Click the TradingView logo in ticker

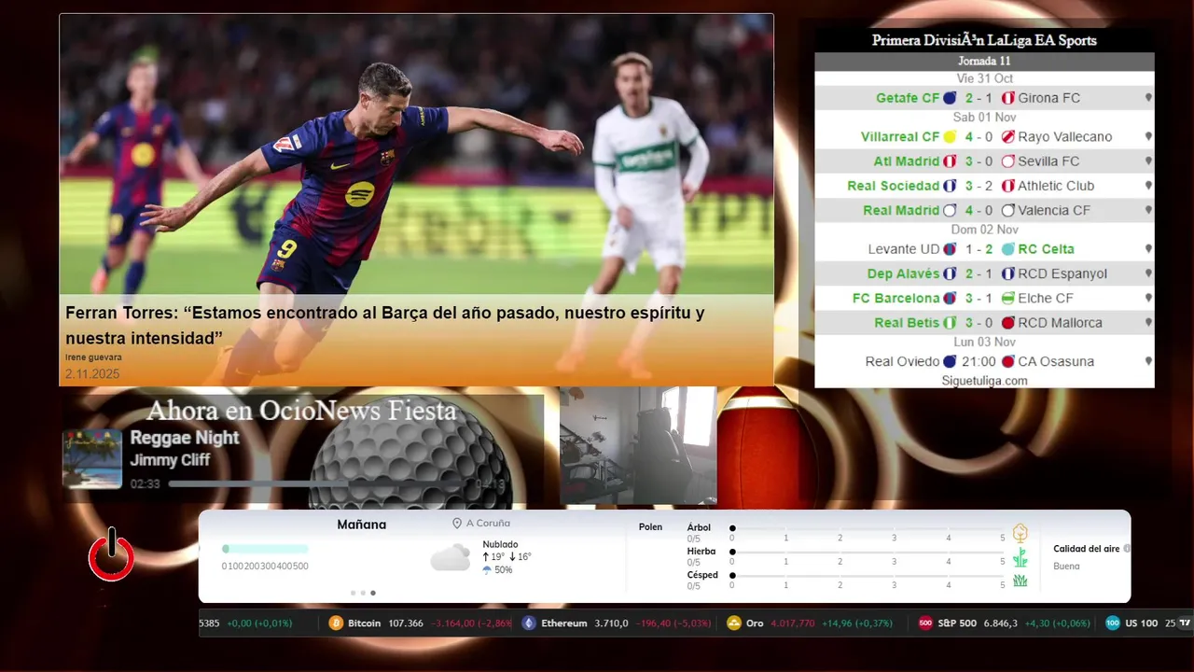tap(1186, 623)
